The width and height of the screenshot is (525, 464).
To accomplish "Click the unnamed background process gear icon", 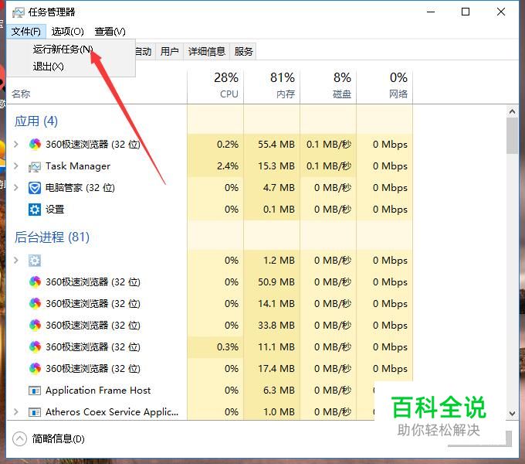I will (35, 261).
